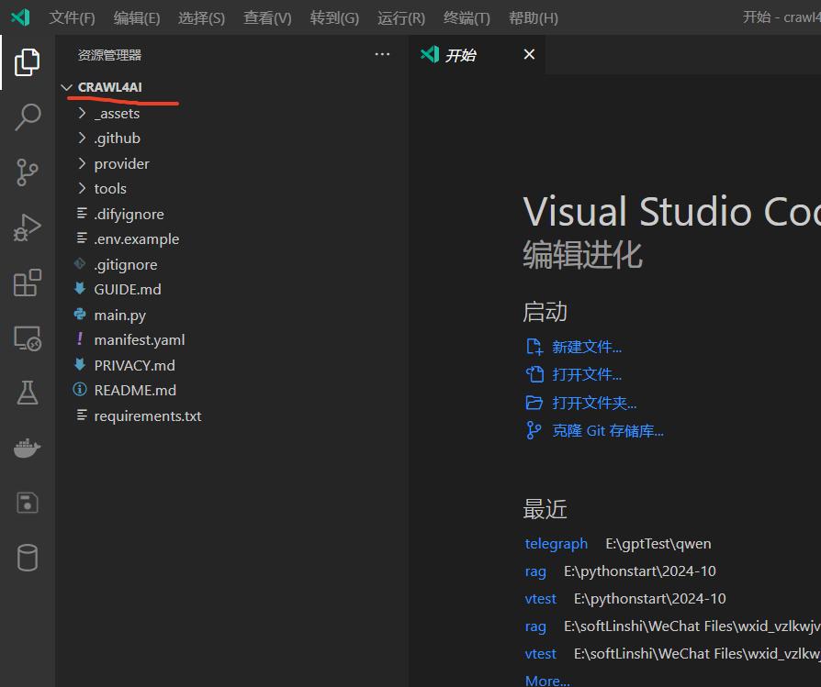Open recent rag in E:\pythonstart\2024-10
The height and width of the screenshot is (687, 821).
click(535, 571)
